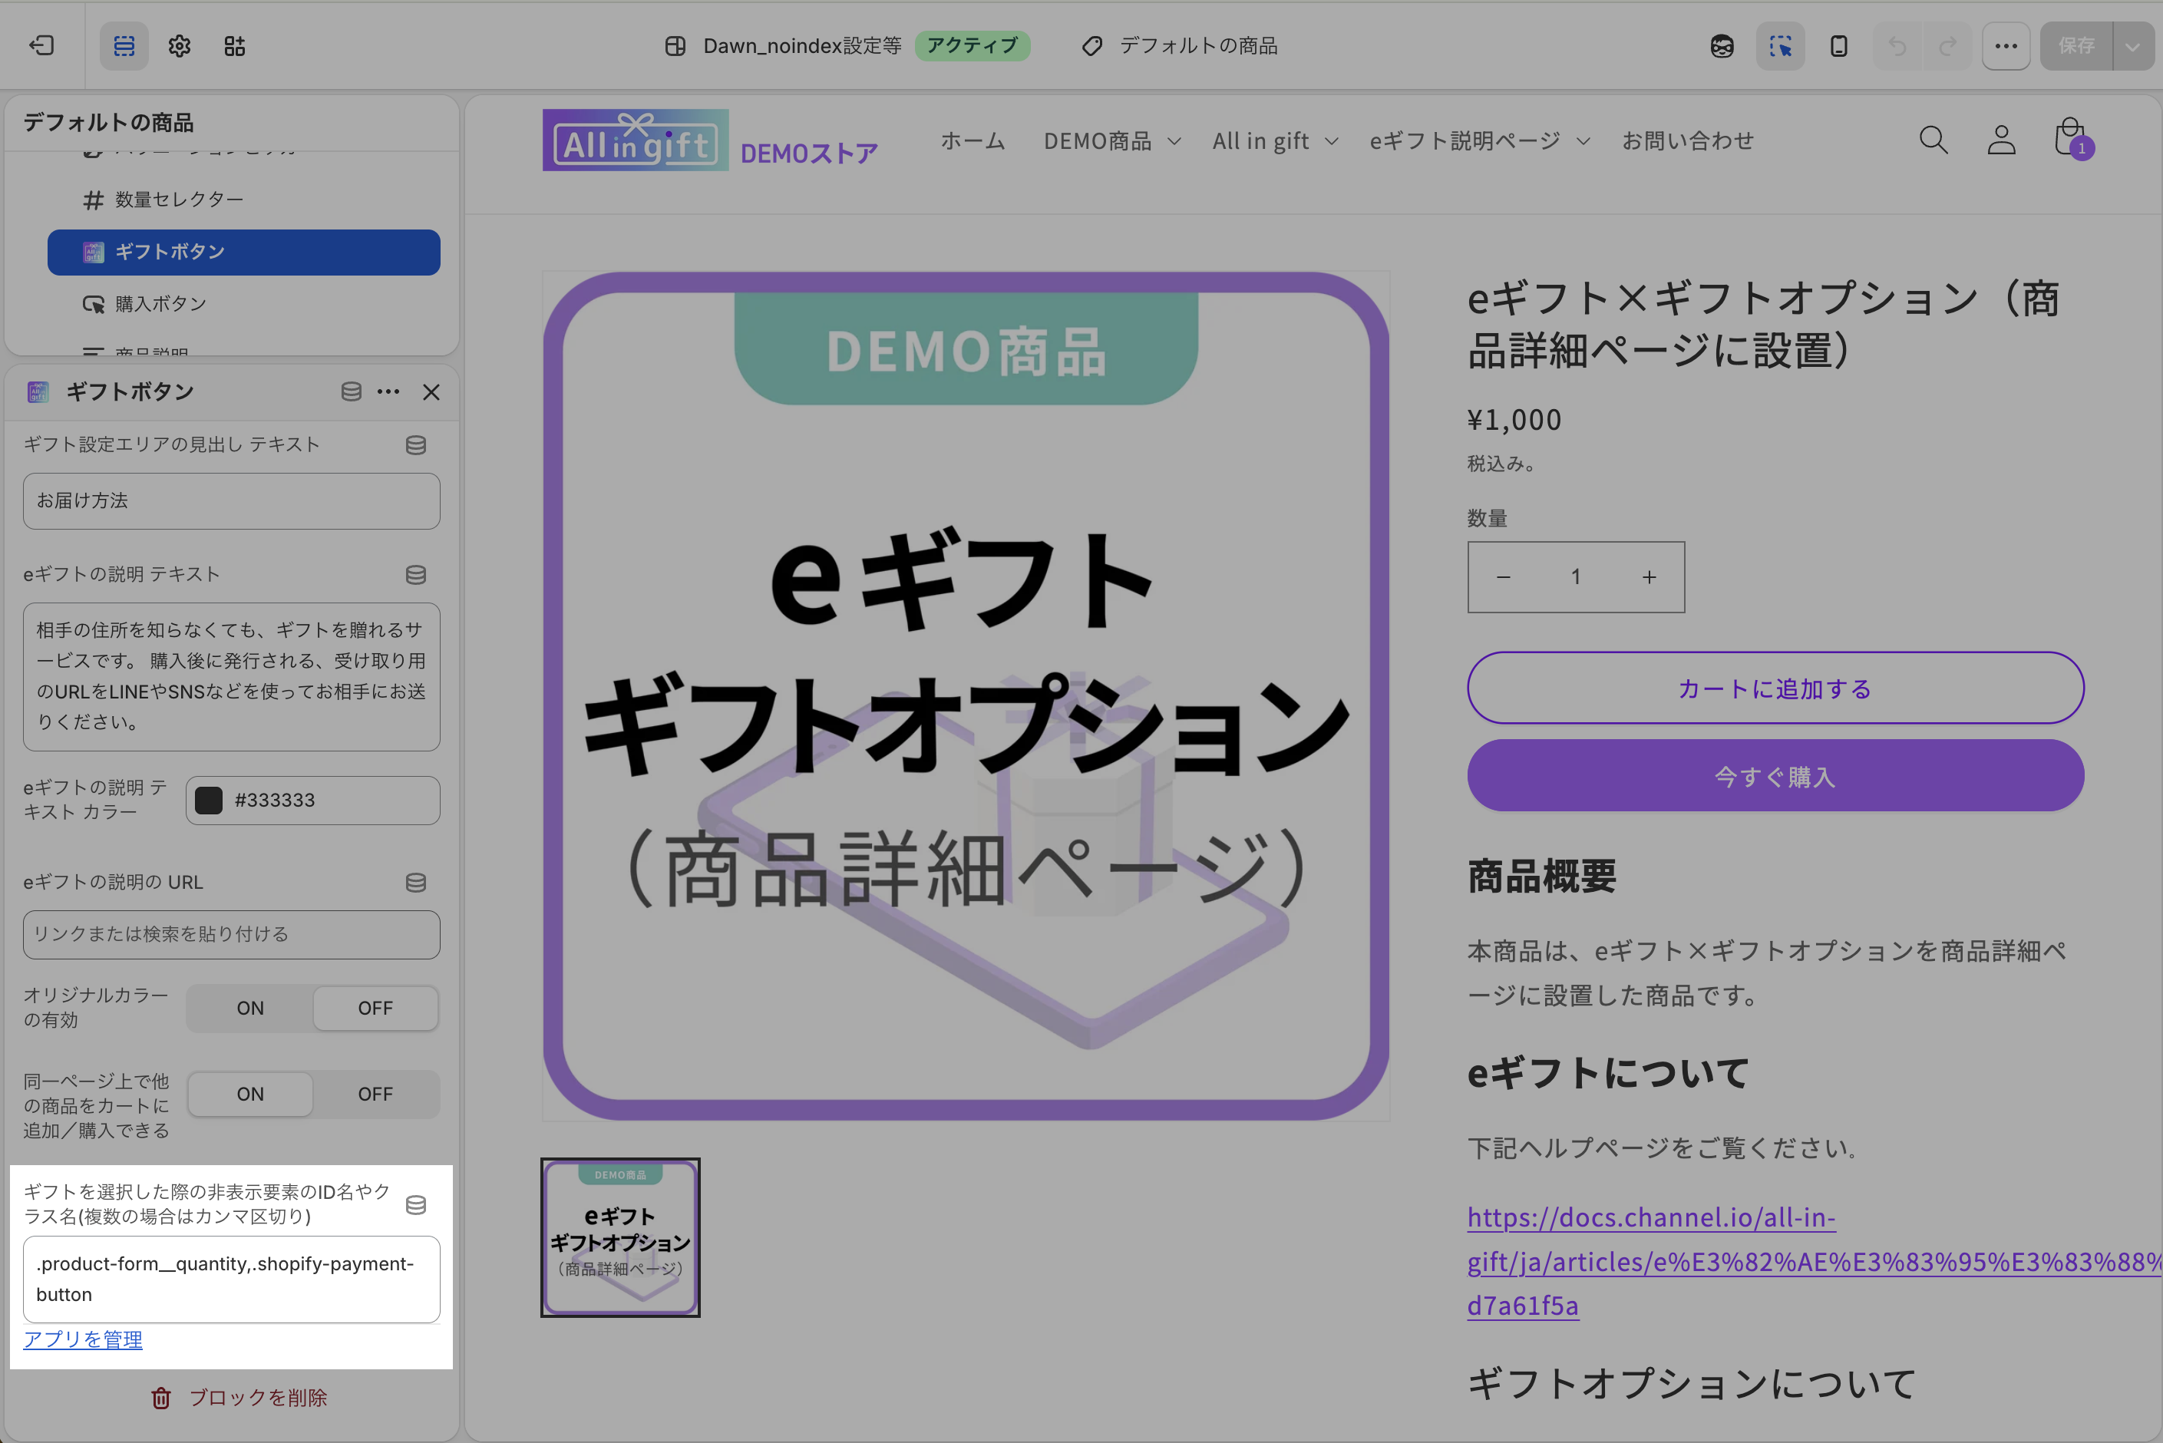This screenshot has width=2163, height=1443.
Task: Connect dynamic source for eギフトの説明 テキスト
Action: (416, 575)
